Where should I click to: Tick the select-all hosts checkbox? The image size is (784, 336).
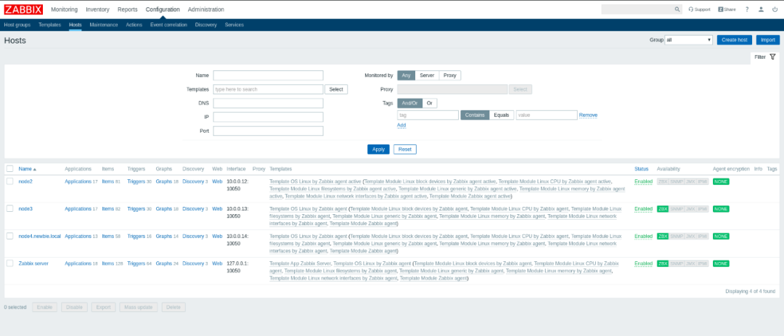tap(10, 169)
